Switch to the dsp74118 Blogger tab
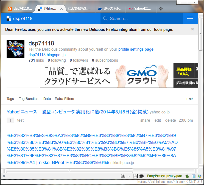 [20, 9]
